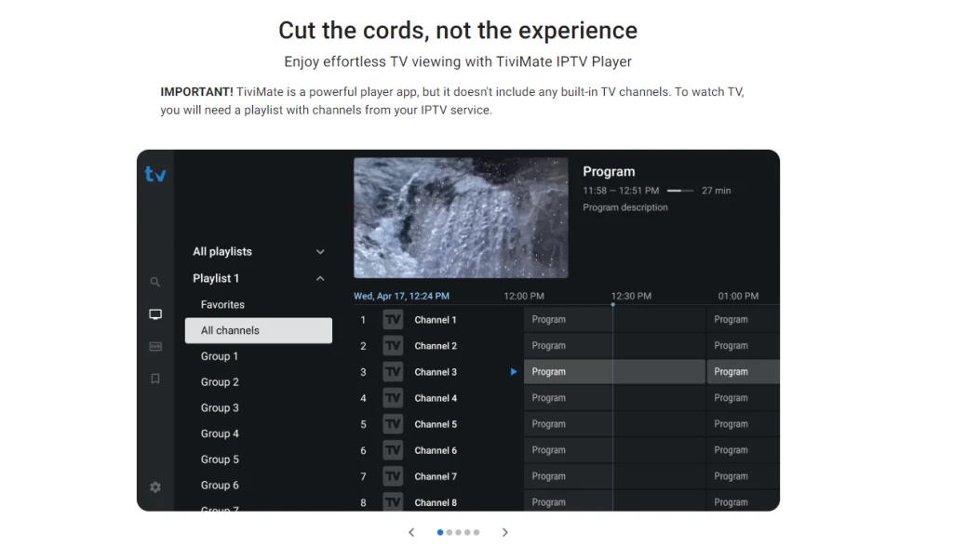Click the TV logo icon for Channel 4

point(393,398)
